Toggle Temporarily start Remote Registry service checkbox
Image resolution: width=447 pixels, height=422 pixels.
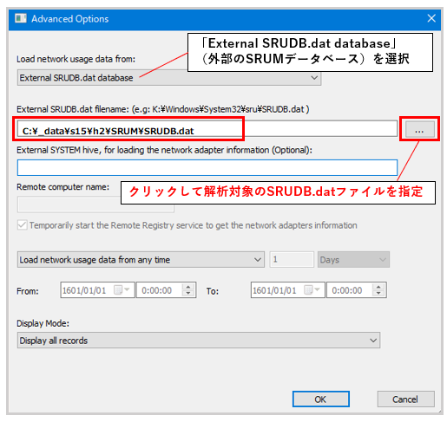tap(23, 225)
